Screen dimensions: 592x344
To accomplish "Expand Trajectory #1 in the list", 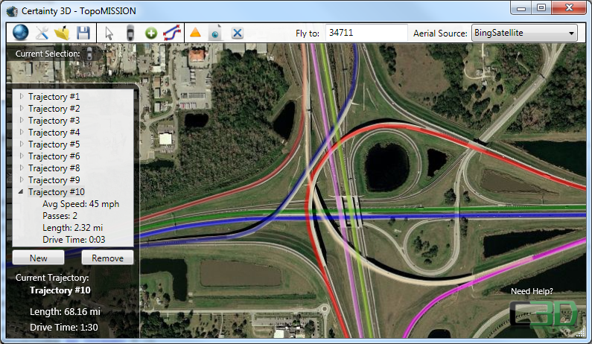I will coord(21,97).
